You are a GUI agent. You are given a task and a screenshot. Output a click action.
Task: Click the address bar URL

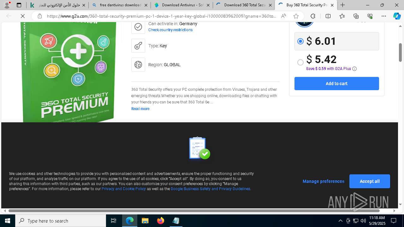(162, 16)
